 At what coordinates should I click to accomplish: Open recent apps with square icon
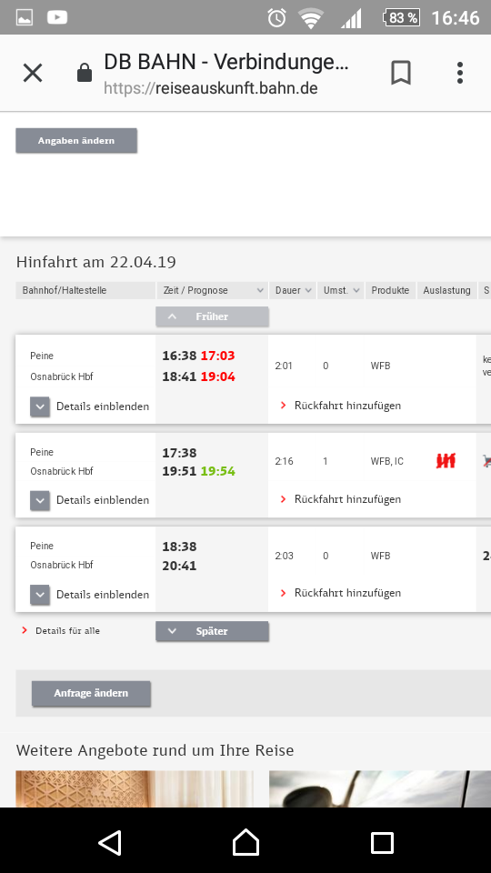pyautogui.click(x=382, y=843)
